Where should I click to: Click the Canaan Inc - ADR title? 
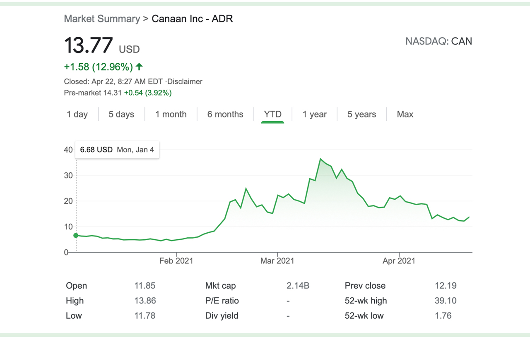193,19
